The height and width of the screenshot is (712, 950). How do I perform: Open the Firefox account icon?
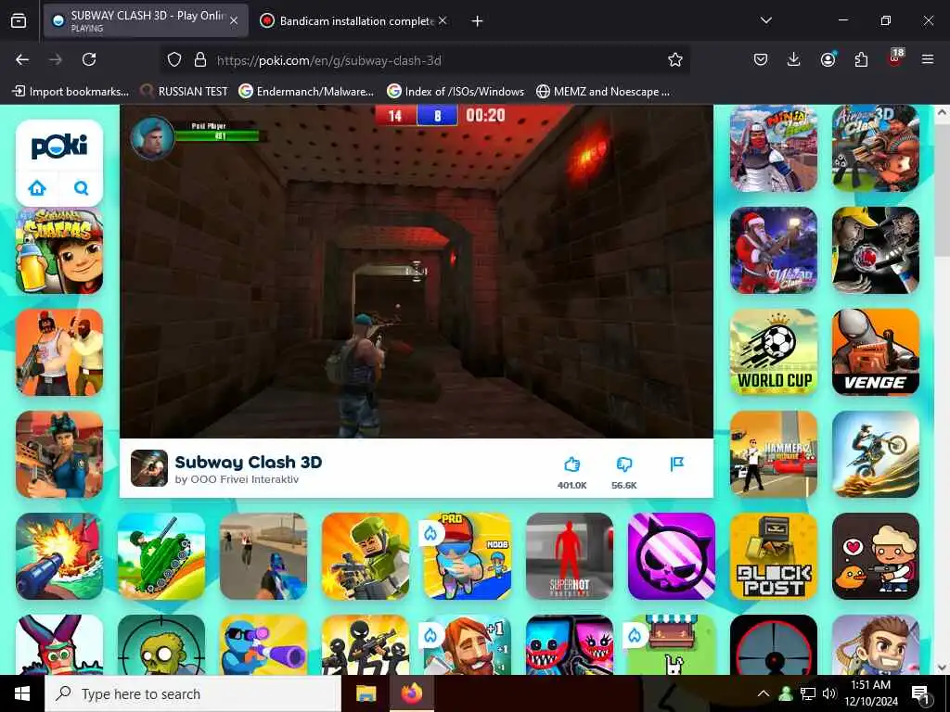coord(828,59)
